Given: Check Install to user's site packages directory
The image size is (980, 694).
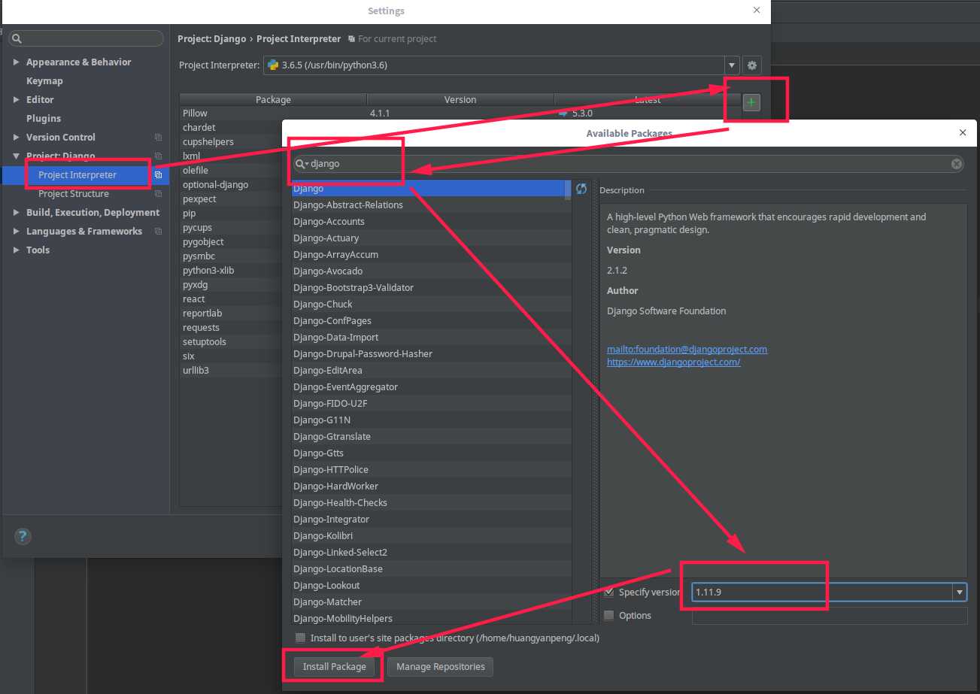Looking at the screenshot, I should [301, 638].
